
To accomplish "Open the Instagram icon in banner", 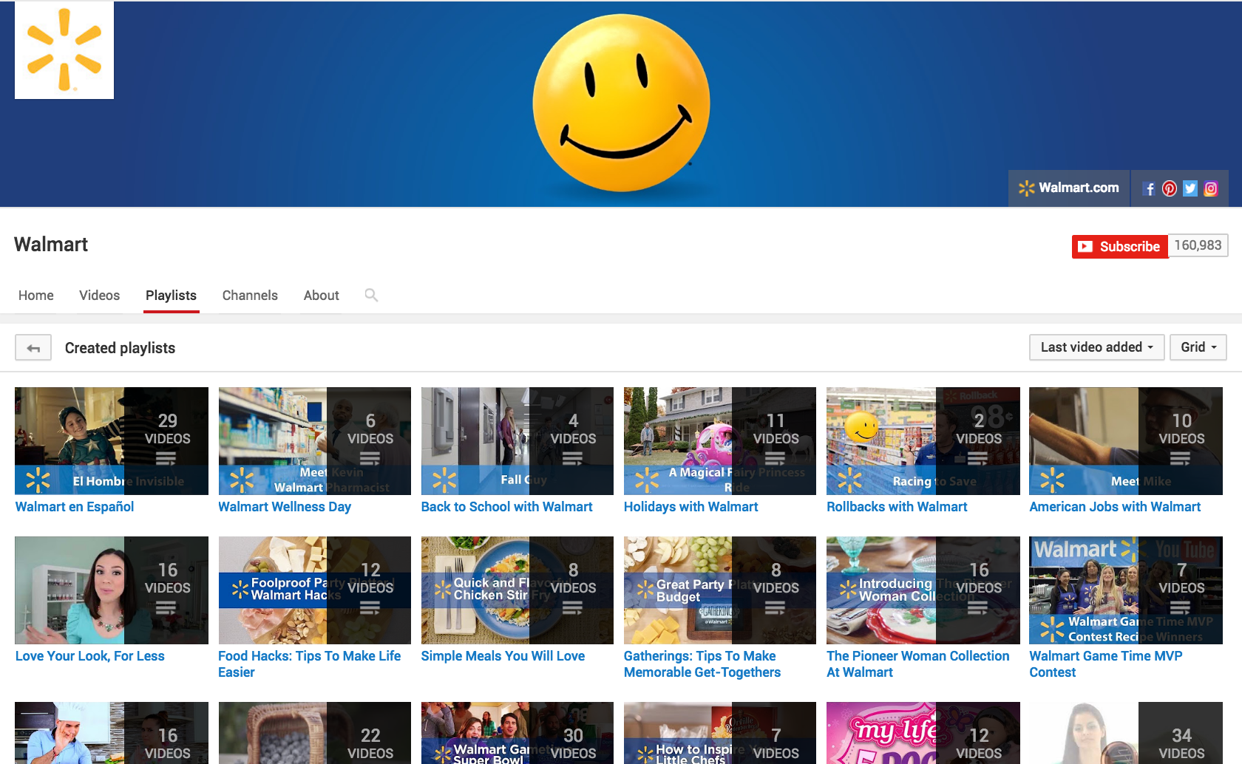I will click(x=1211, y=188).
